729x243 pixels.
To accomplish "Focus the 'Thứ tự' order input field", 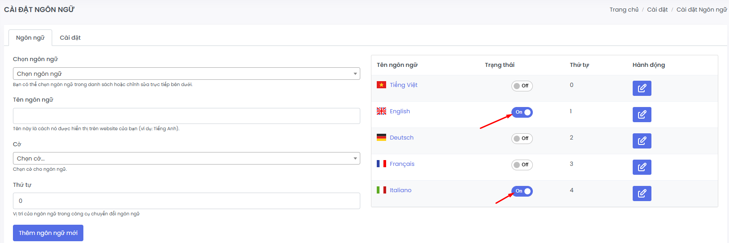I will pos(186,201).
